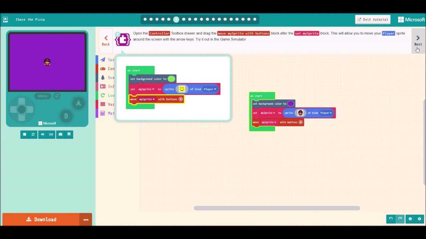Click the horizontal workspace scrollbar
The height and width of the screenshot is (239, 426).
276,208
